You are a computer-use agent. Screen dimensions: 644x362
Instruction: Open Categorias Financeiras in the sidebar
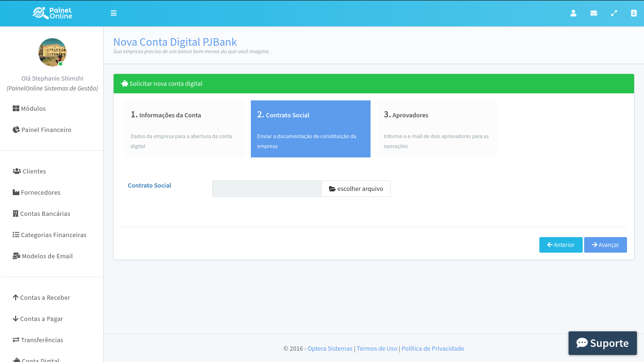[x=50, y=235]
